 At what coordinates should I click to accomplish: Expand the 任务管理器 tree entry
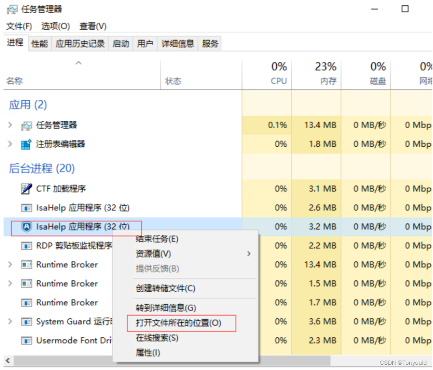pyautogui.click(x=10, y=125)
